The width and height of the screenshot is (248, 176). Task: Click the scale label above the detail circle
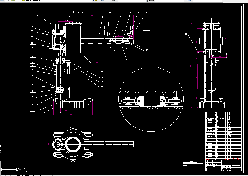(151, 62)
